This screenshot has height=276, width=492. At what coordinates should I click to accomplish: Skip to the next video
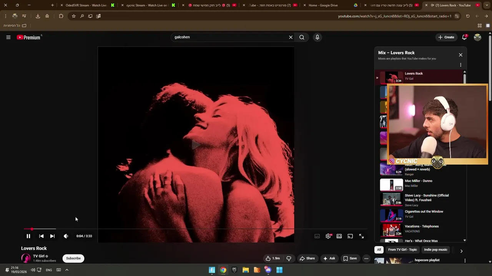(x=52, y=236)
